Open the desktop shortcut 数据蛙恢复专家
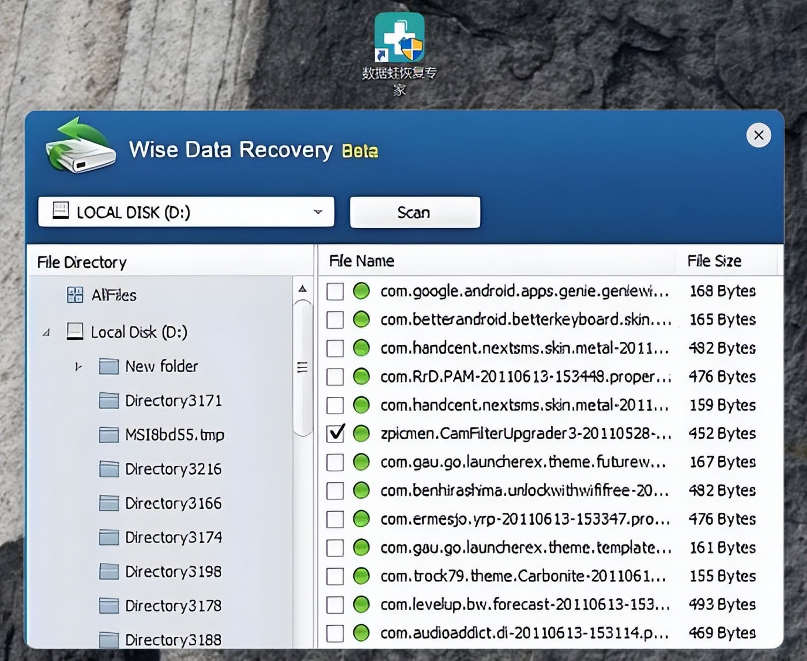 [399, 53]
